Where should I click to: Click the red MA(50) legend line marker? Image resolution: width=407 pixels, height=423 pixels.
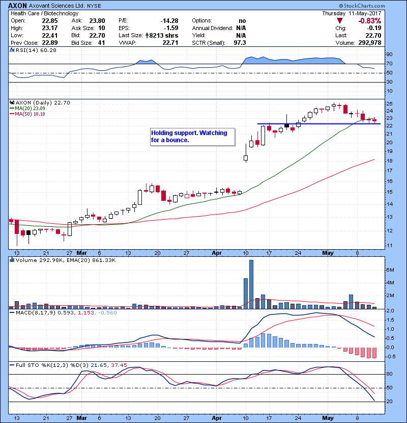tap(12, 114)
